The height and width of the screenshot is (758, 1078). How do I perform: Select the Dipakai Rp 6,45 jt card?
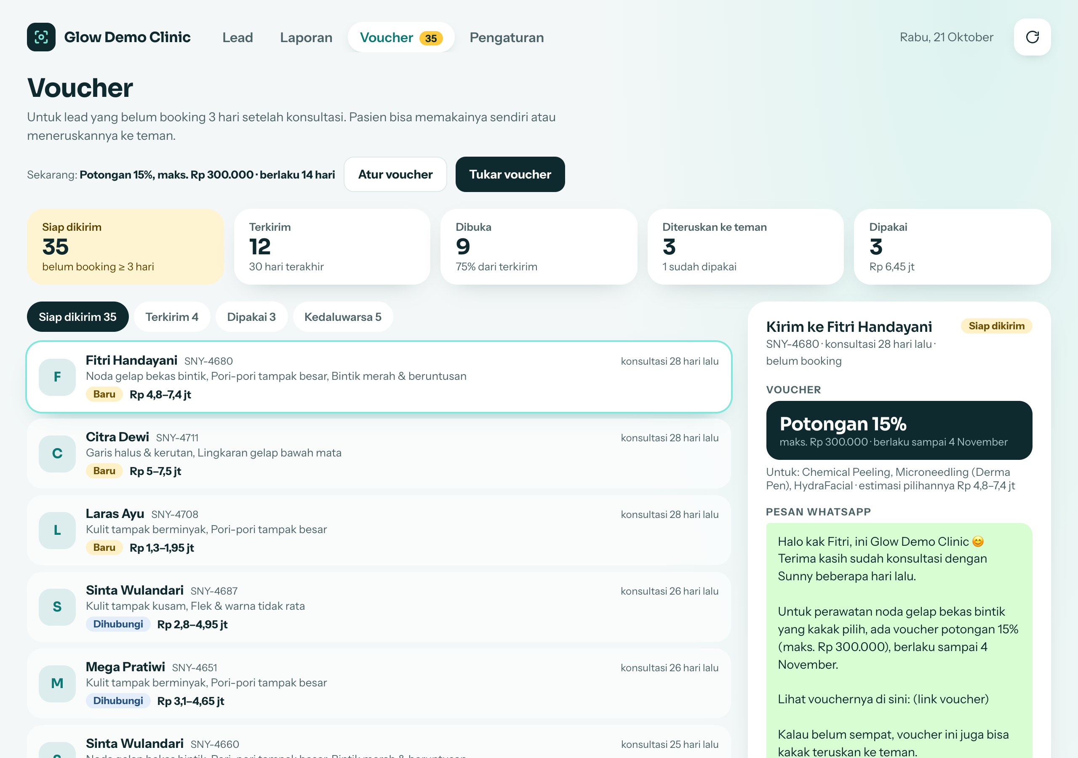point(952,247)
